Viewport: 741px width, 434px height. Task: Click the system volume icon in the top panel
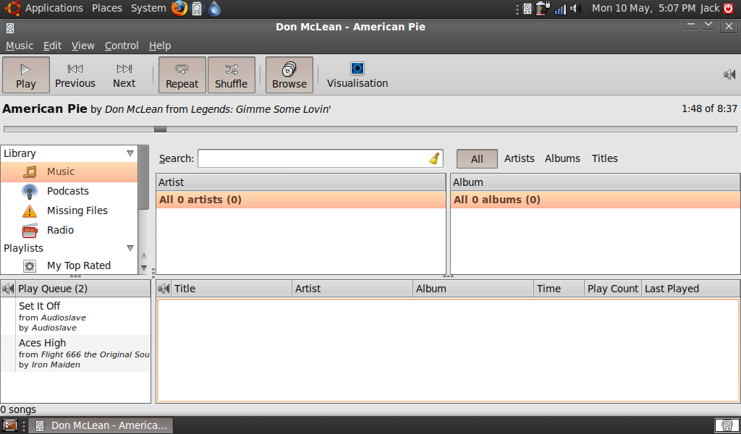point(575,9)
